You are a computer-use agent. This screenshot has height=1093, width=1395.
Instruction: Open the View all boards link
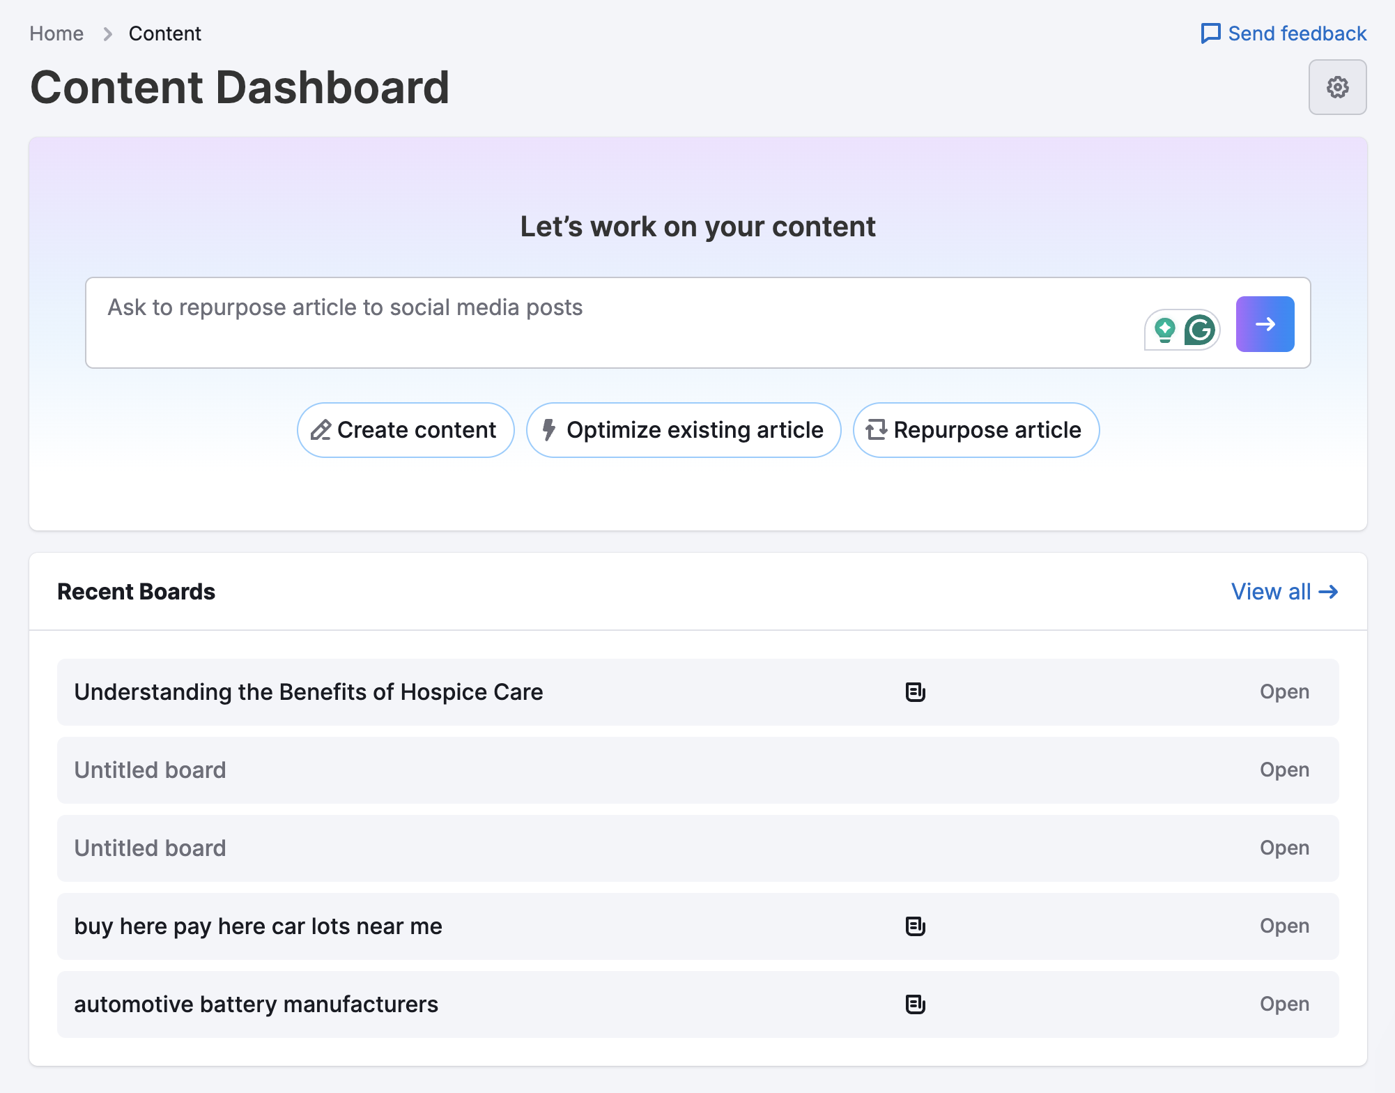[x=1286, y=592]
